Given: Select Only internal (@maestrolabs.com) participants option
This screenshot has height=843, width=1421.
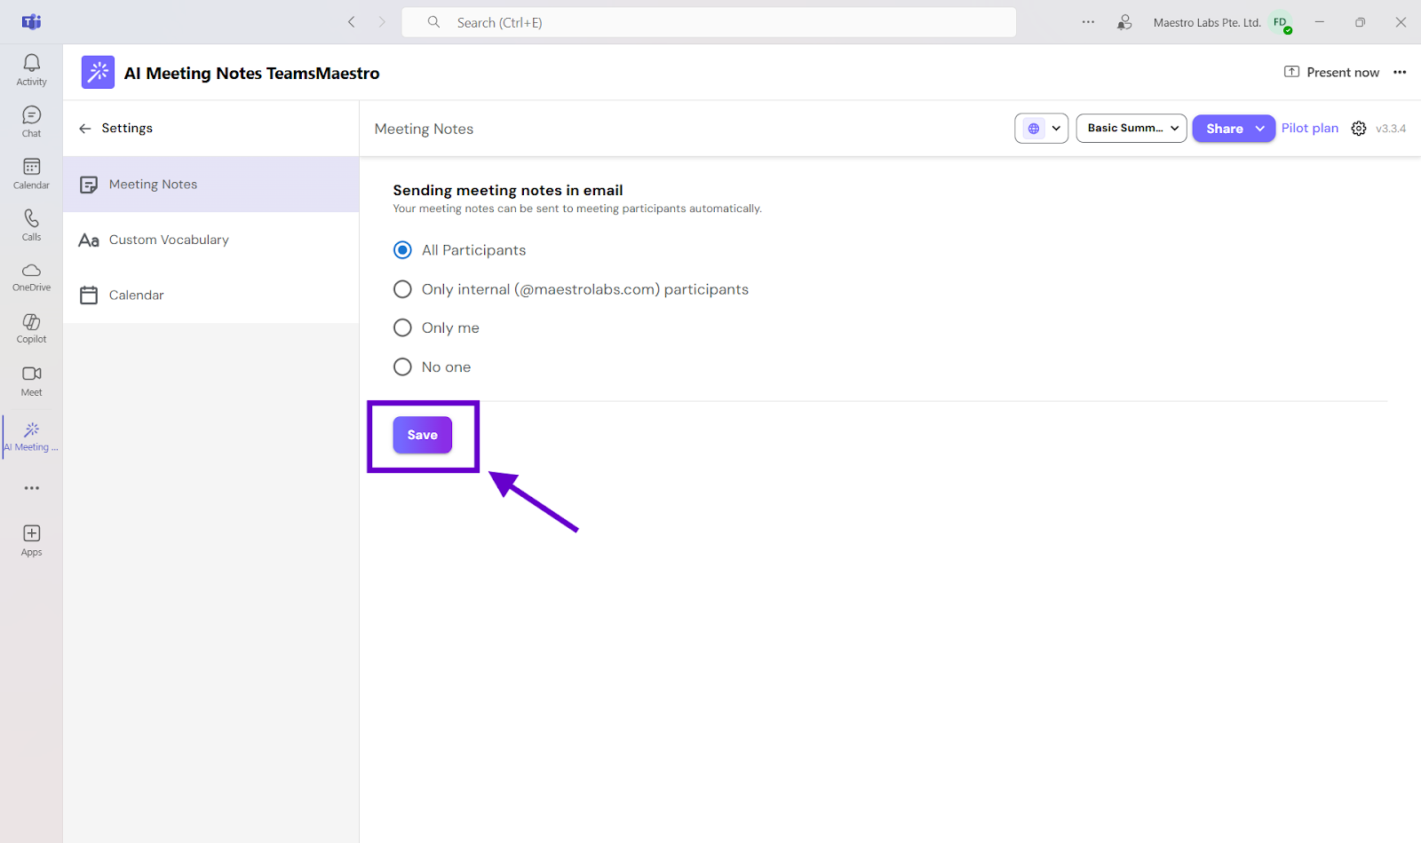Looking at the screenshot, I should (402, 289).
